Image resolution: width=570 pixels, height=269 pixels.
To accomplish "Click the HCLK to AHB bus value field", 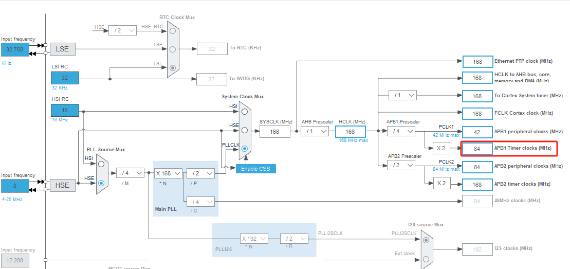I will [477, 78].
